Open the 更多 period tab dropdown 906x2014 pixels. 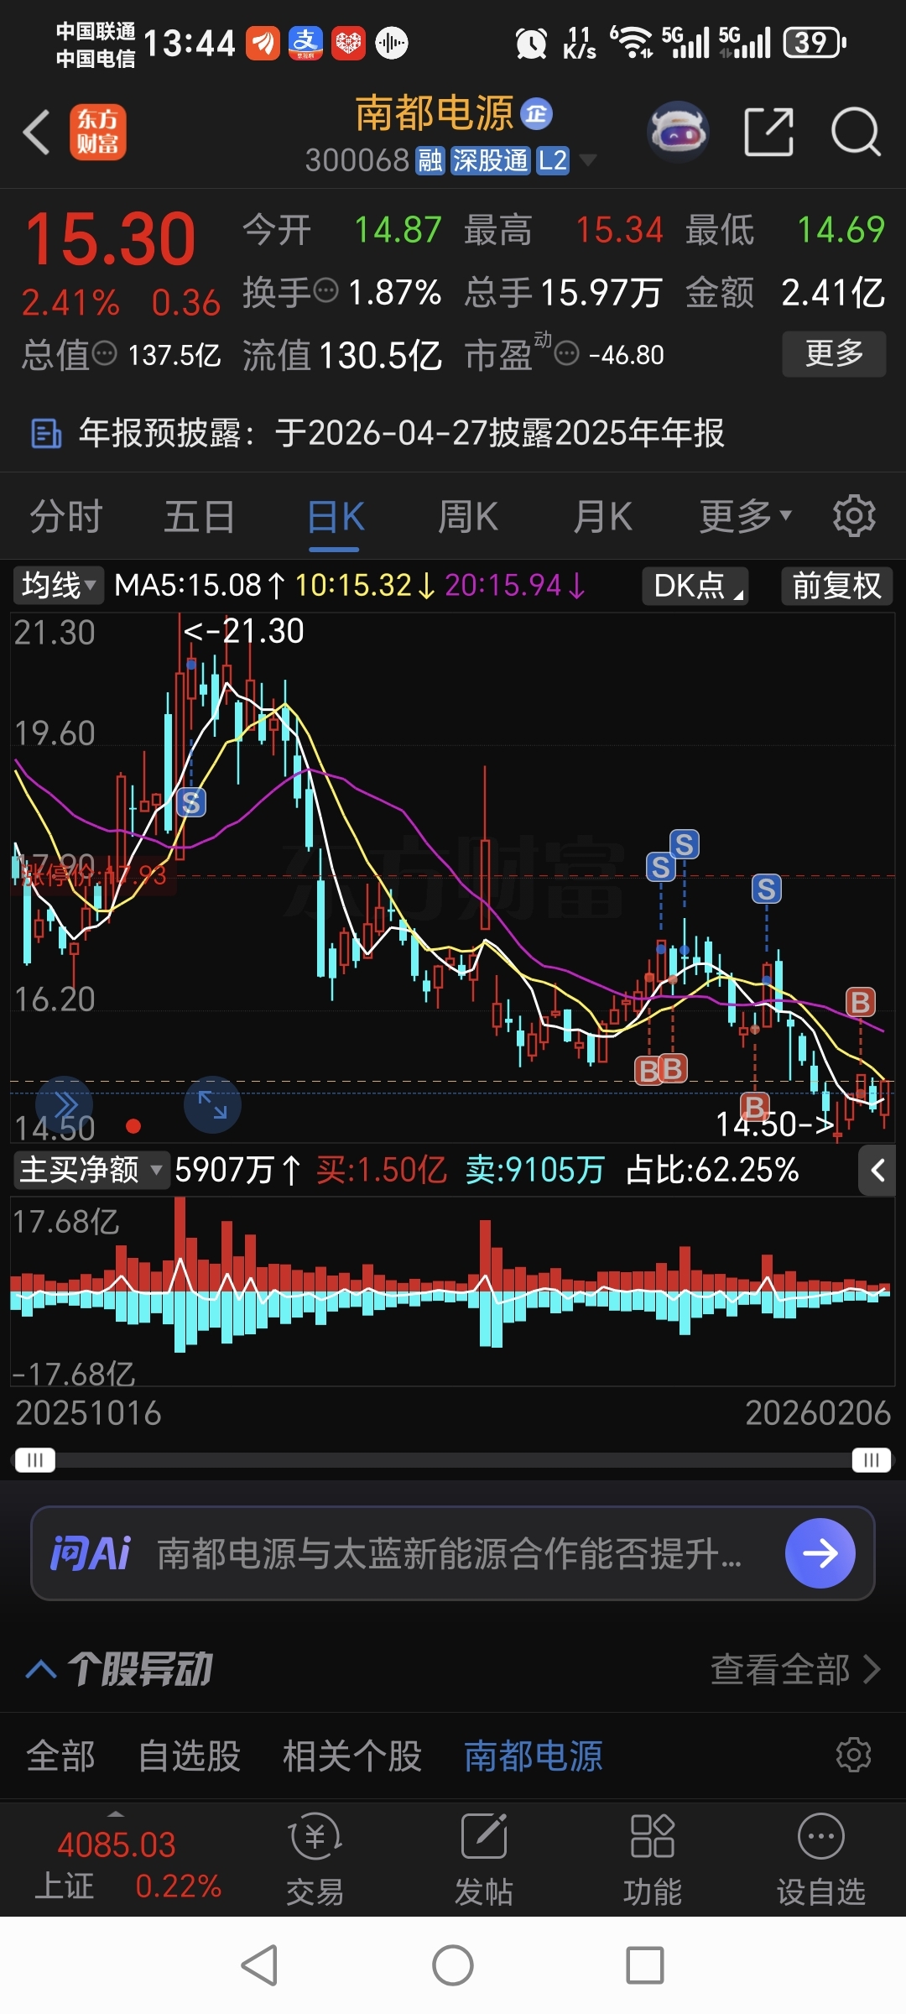pyautogui.click(x=746, y=515)
